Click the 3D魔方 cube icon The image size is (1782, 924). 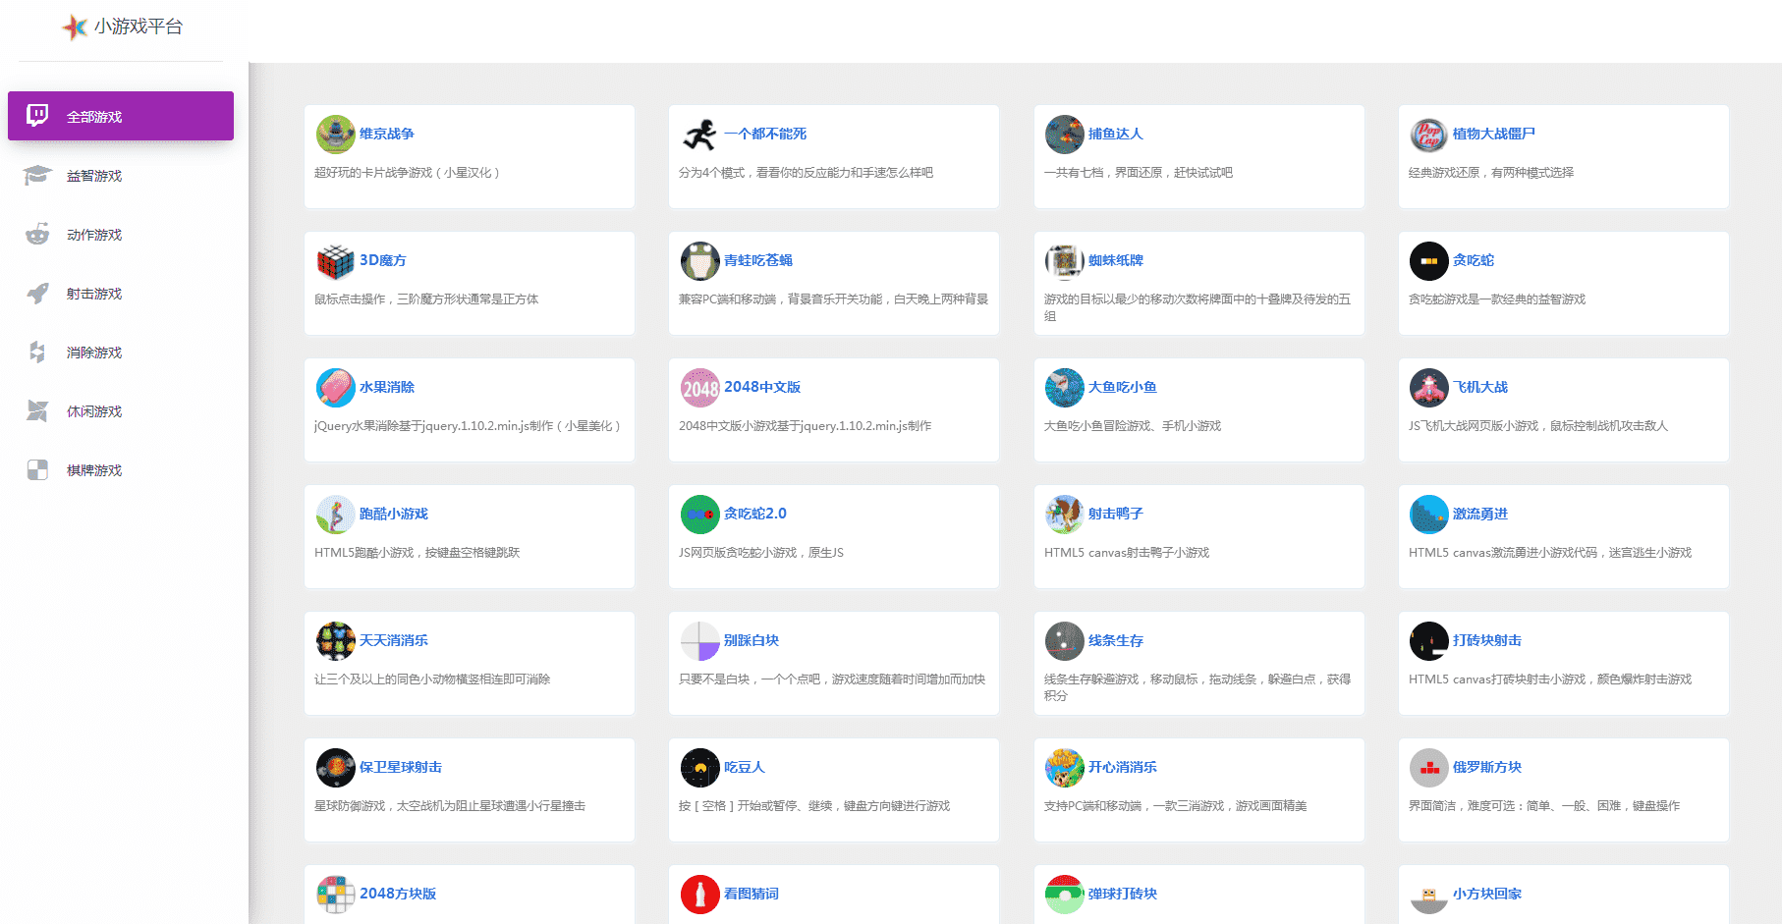point(336,261)
